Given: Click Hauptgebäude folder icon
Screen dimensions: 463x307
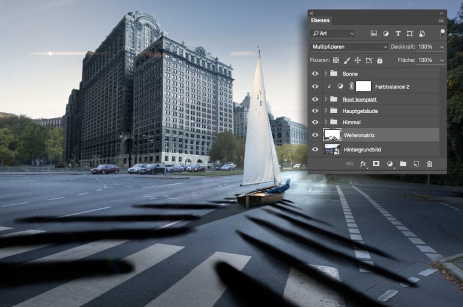Looking at the screenshot, I should click(334, 111).
